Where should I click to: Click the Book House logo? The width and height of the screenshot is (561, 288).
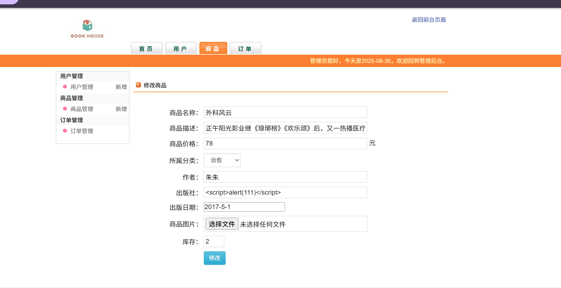pos(87,29)
